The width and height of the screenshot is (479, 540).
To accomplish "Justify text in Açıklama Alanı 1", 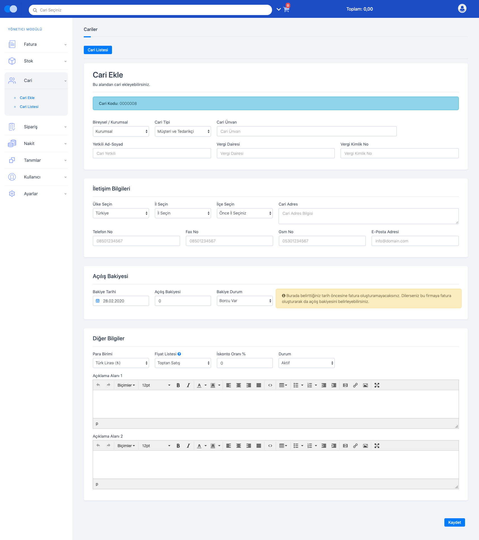I will tap(259, 385).
